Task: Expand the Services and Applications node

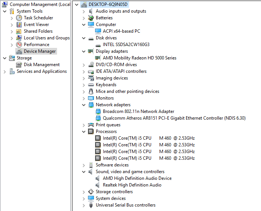Action: pos(4,72)
